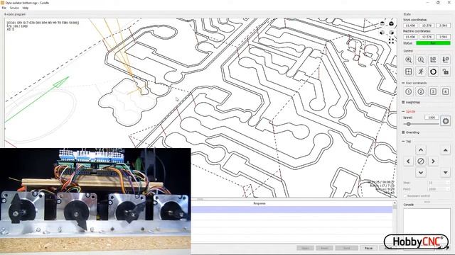The image size is (455, 255).
Task: Switch visualizer to top view cube
Action: pos(382,23)
